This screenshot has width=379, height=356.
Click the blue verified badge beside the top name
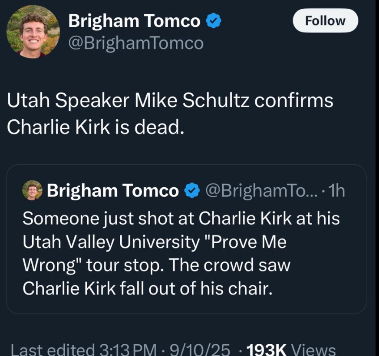pyautogui.click(x=214, y=21)
